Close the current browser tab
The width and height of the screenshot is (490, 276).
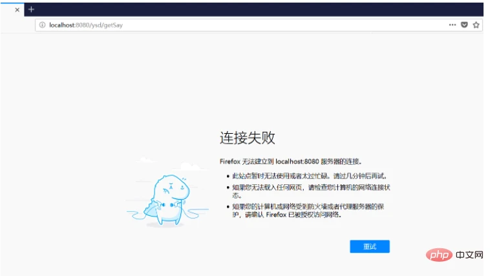click(x=17, y=10)
